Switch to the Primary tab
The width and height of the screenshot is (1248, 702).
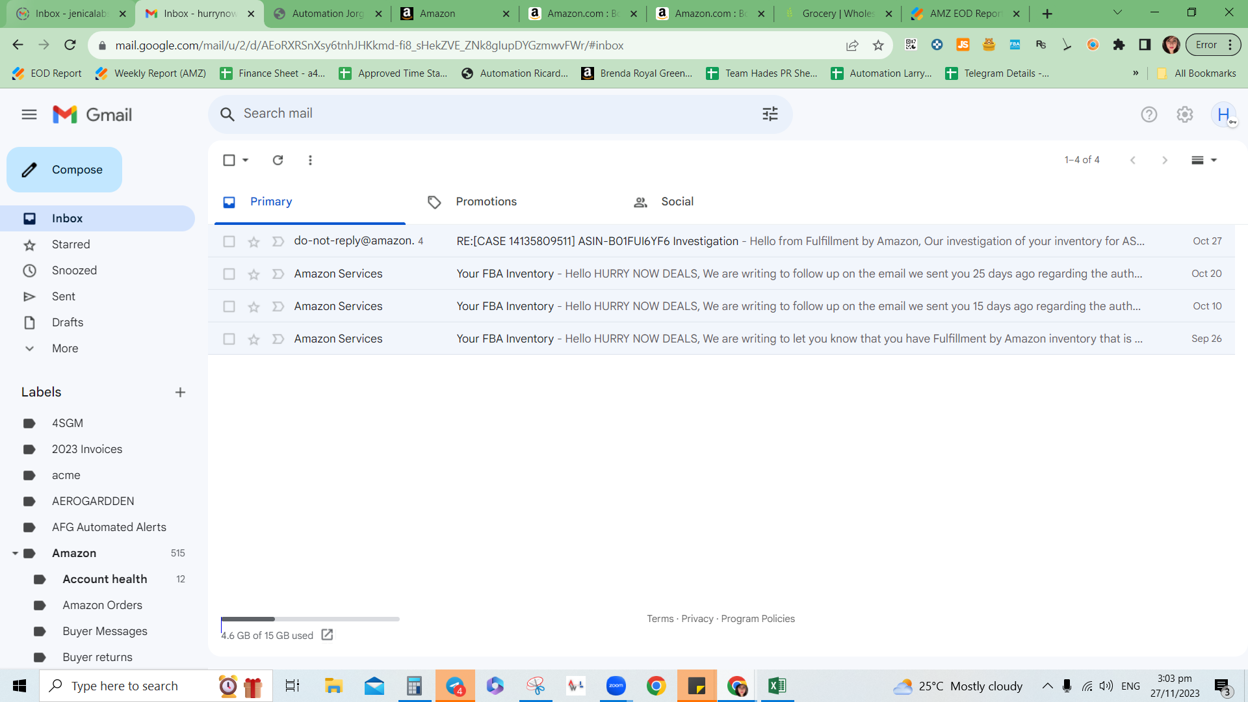pos(310,202)
